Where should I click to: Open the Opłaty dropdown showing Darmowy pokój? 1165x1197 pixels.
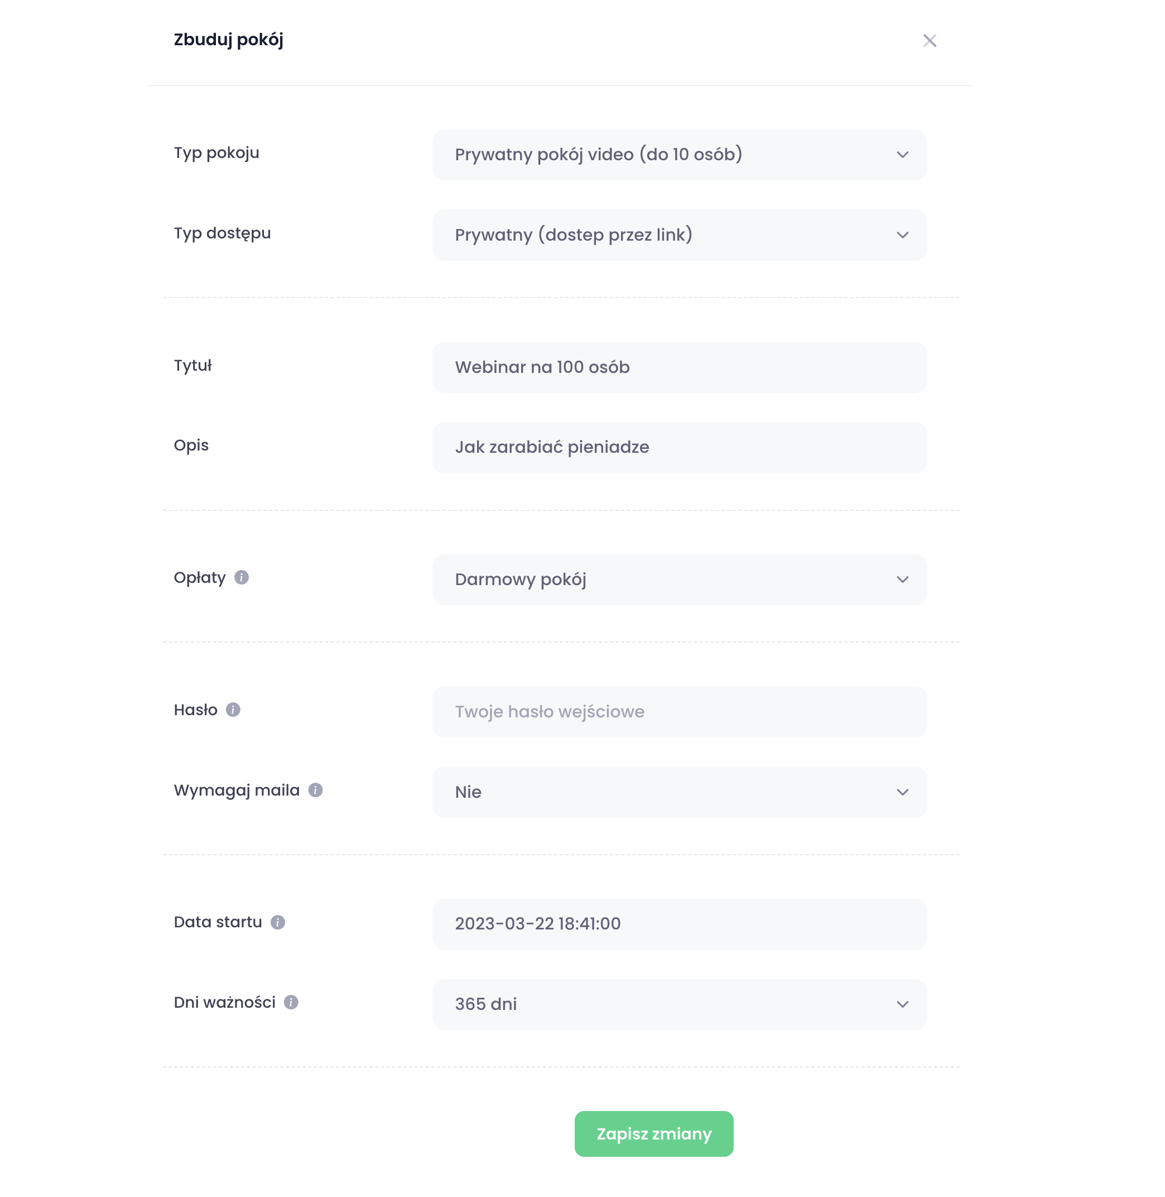click(x=679, y=580)
